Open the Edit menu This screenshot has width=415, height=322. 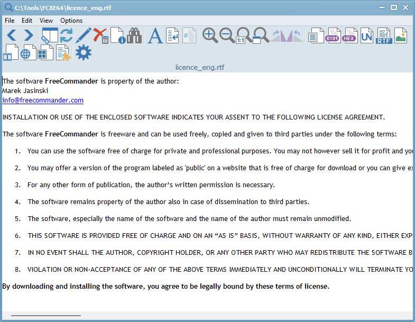pyautogui.click(x=27, y=21)
